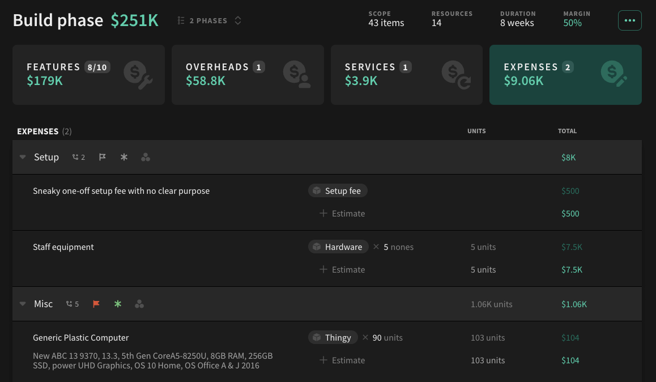Click the 'Build phase' title

coord(58,20)
